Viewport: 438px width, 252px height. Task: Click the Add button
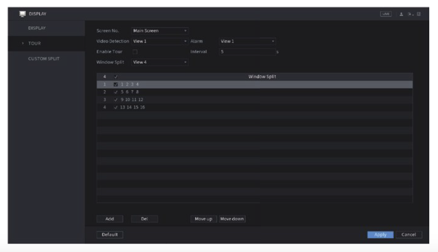point(110,219)
